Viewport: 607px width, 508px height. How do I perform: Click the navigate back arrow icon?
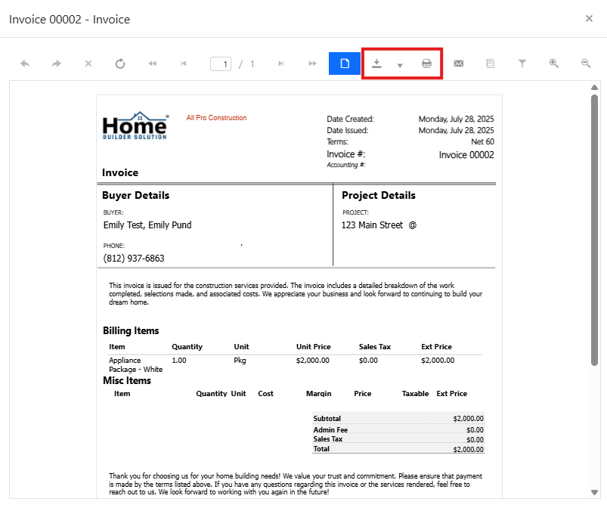tap(25, 63)
